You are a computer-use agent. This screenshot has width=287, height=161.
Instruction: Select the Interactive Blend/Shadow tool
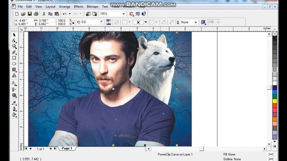pos(14,95)
